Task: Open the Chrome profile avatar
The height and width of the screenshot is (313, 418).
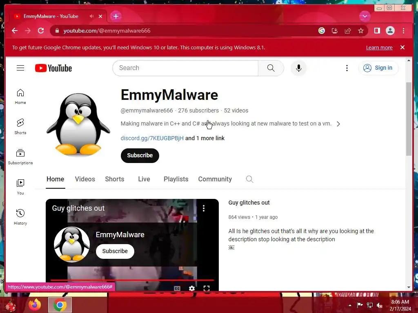Action: pyautogui.click(x=390, y=31)
